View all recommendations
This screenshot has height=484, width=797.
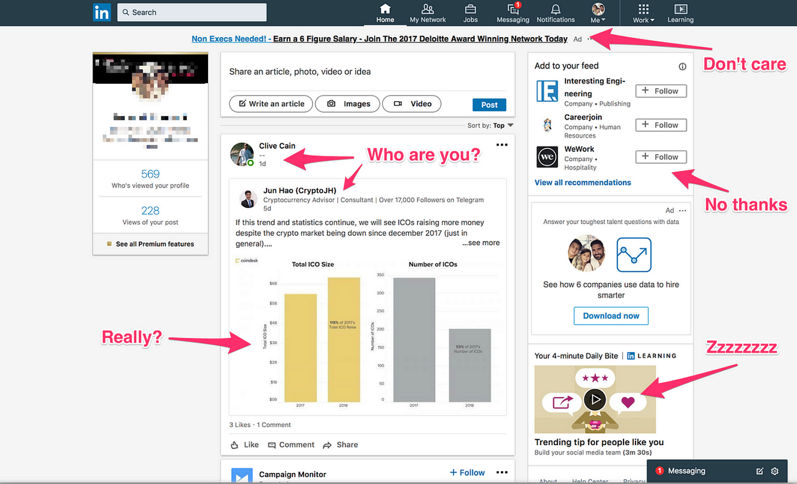[582, 183]
